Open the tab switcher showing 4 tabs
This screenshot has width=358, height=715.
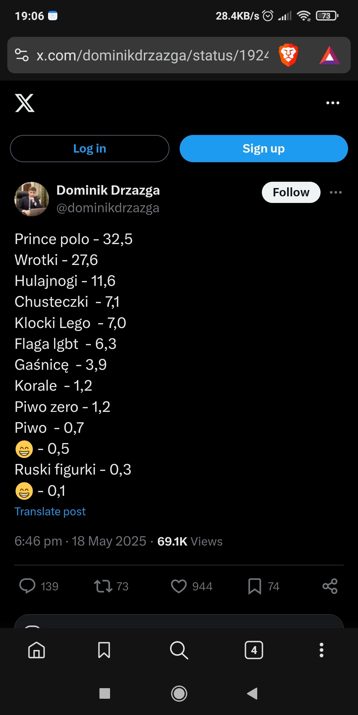(254, 650)
